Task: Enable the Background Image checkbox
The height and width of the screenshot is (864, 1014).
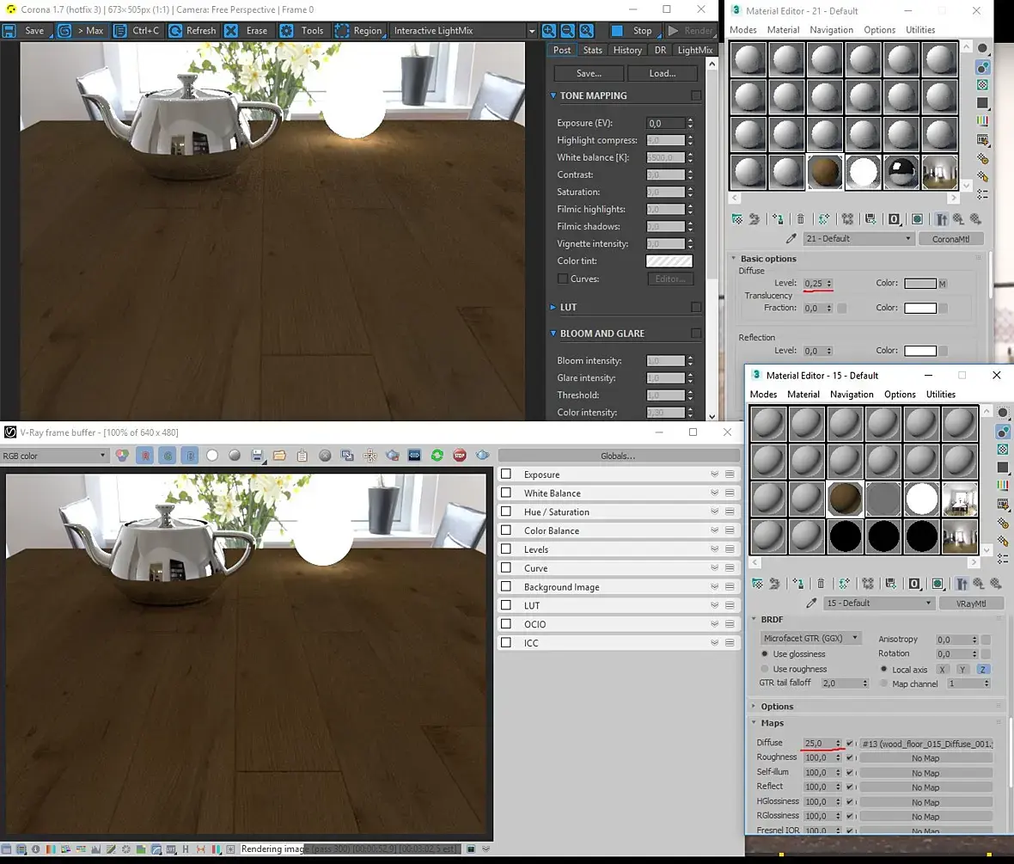Action: [506, 586]
